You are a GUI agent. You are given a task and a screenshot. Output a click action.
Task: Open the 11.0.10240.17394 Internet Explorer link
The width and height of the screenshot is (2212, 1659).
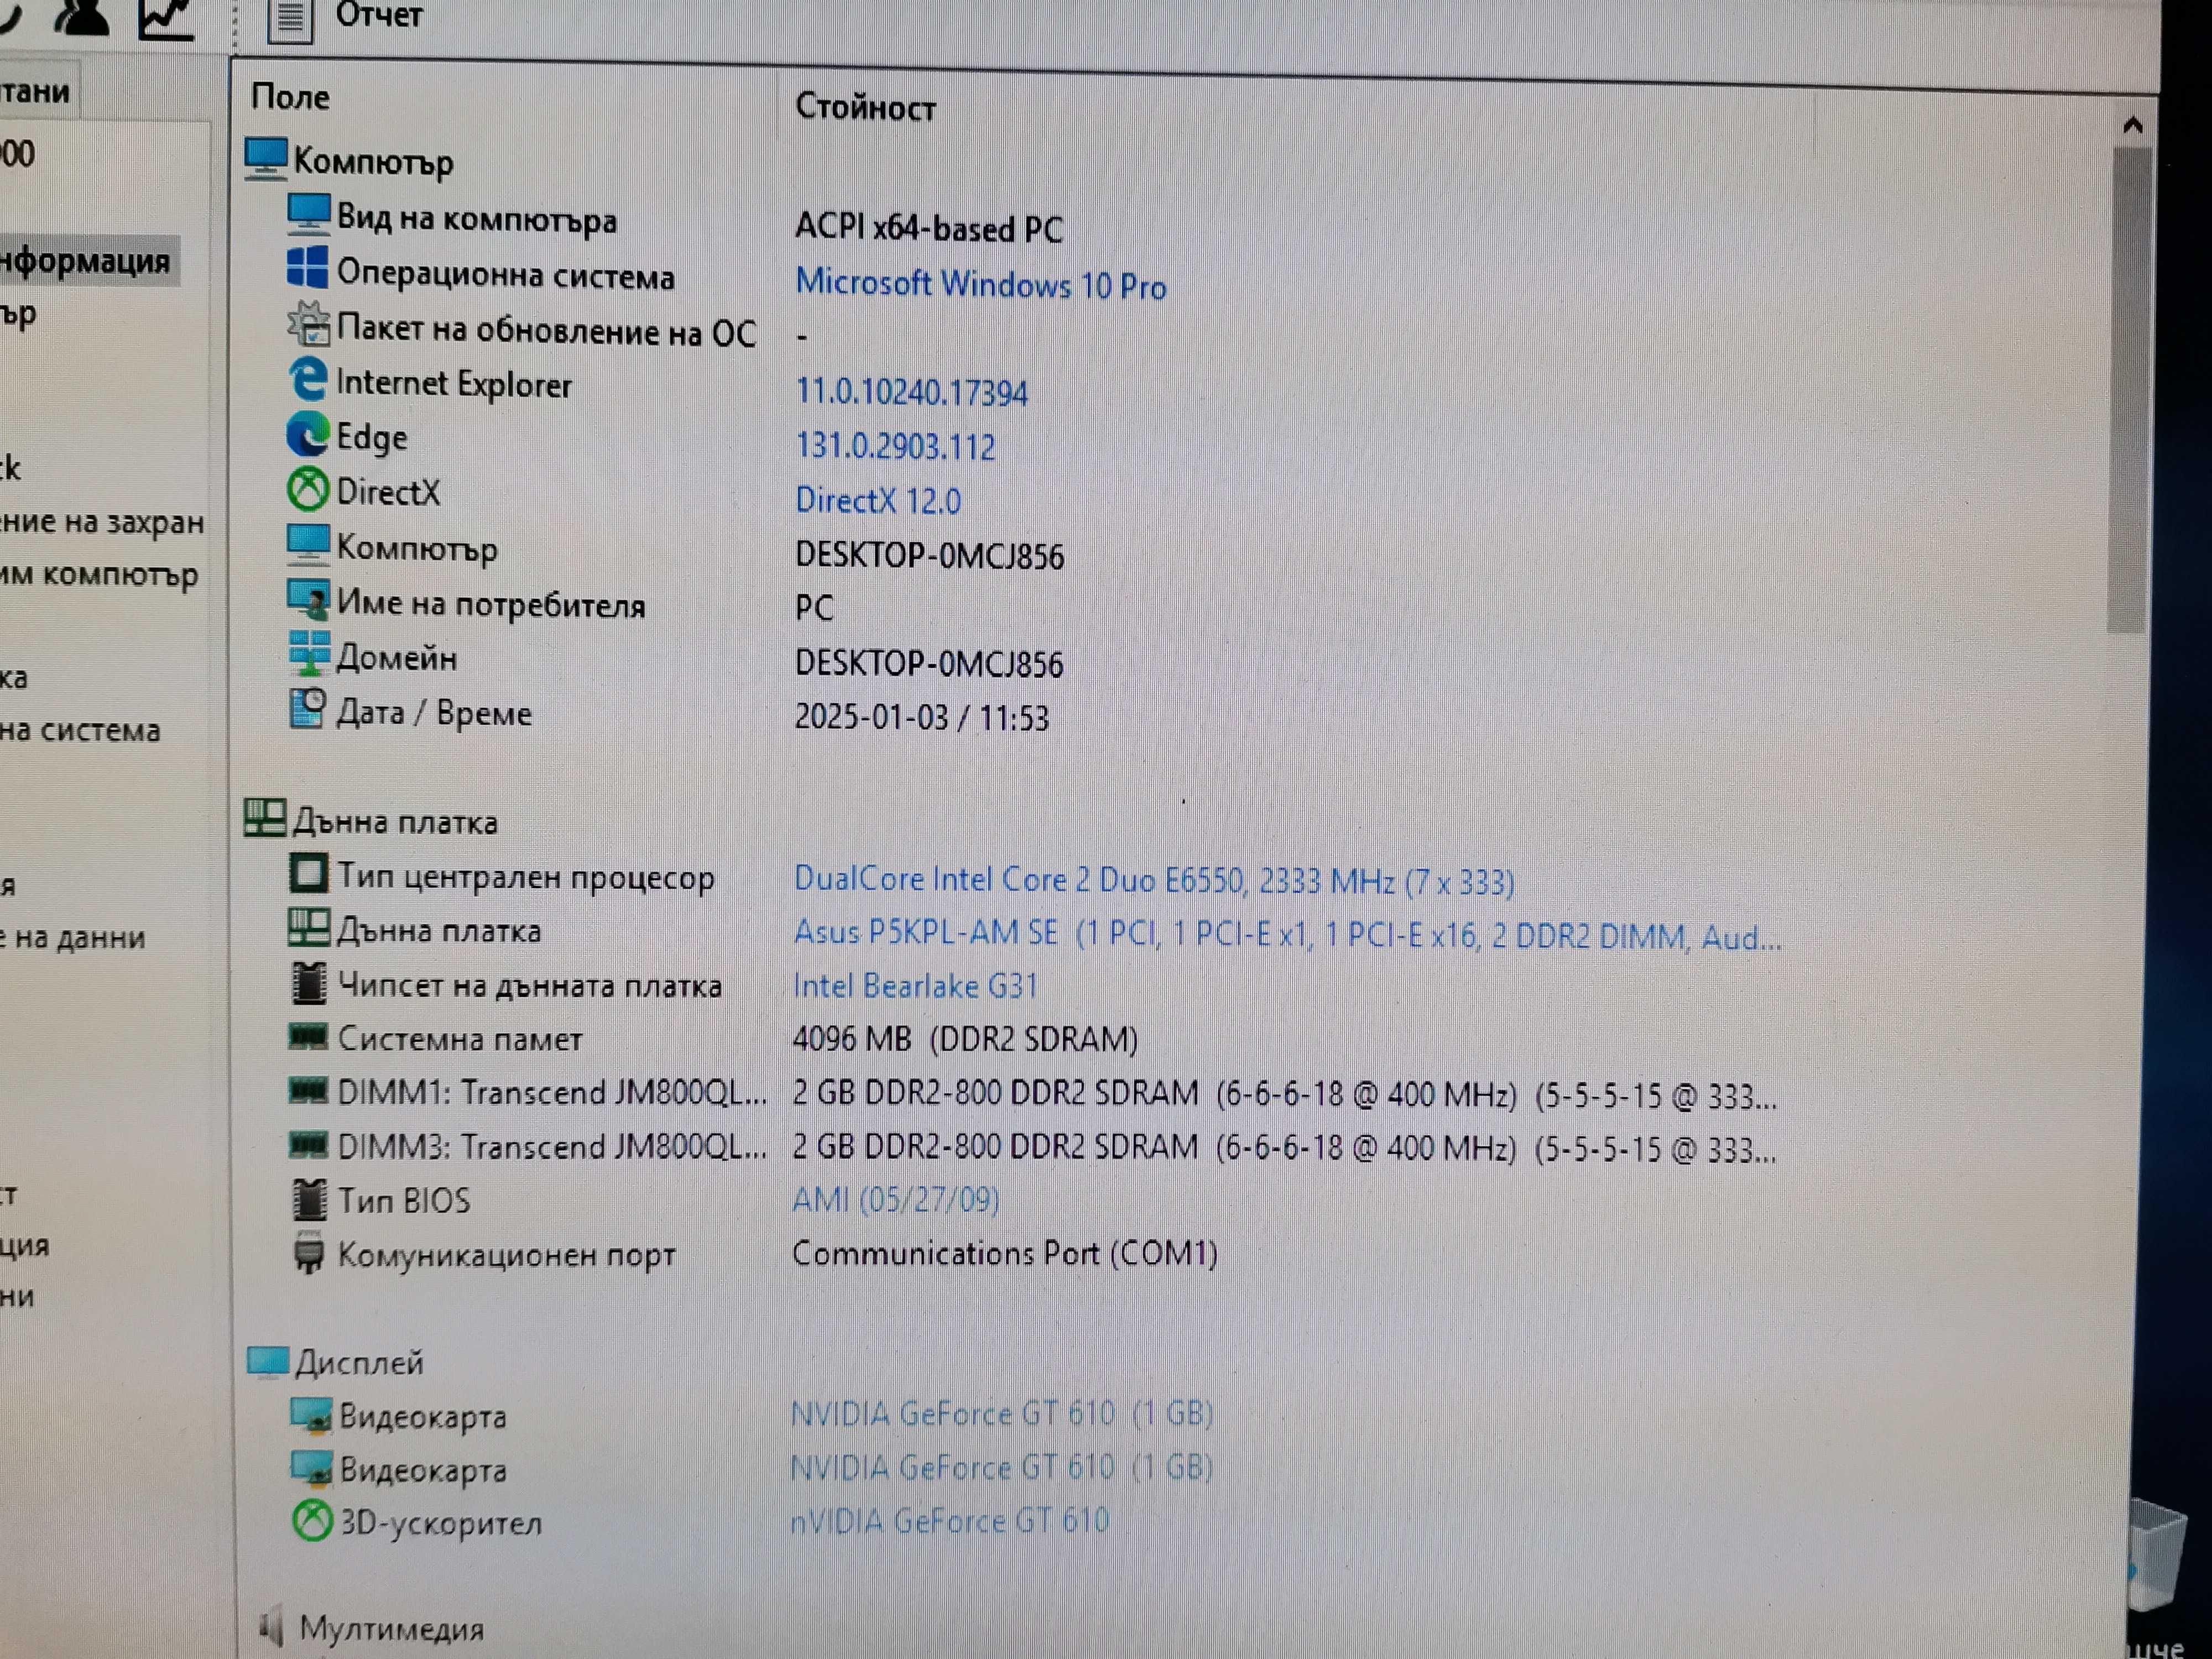(x=911, y=392)
